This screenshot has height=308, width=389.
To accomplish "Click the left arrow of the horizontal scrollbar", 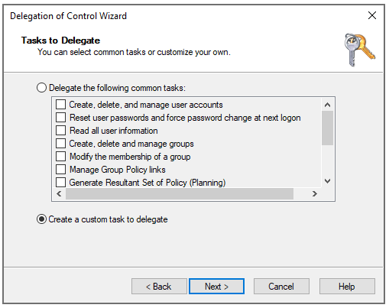I will click(59, 194).
